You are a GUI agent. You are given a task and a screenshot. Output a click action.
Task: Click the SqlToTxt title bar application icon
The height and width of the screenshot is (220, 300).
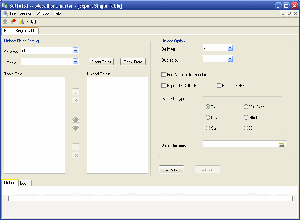(x=5, y=5)
